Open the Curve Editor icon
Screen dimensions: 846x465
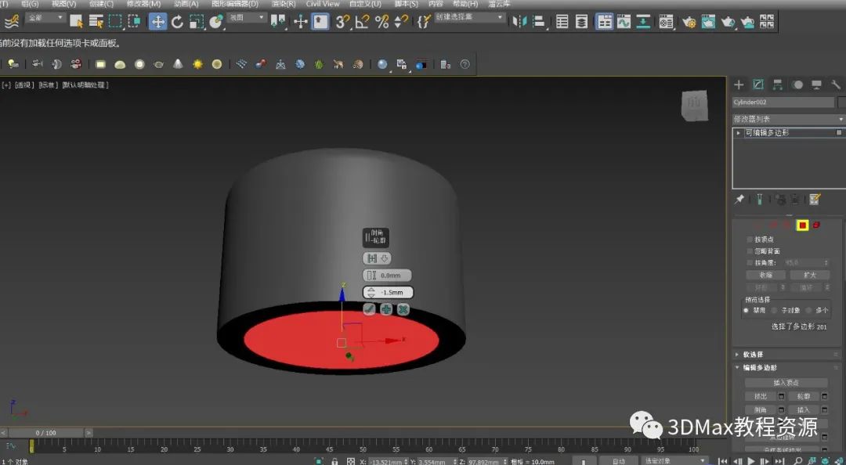tap(624, 22)
